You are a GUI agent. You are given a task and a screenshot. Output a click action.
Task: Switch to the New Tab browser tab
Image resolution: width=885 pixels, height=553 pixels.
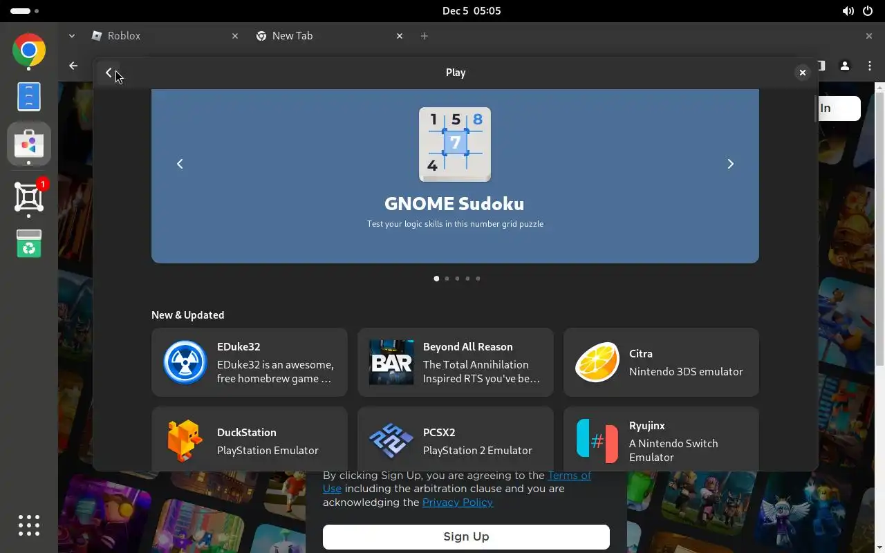[329, 36]
